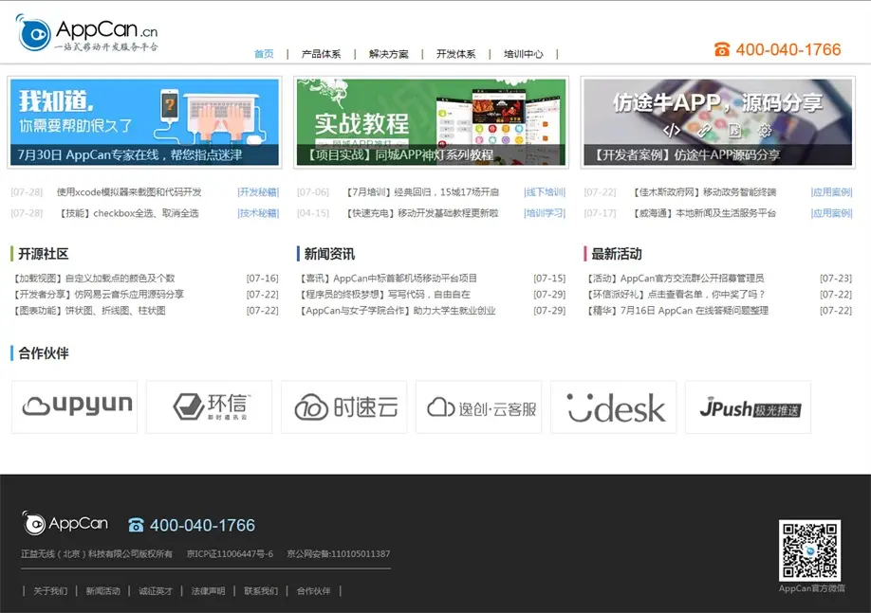The width and height of the screenshot is (871, 613).
Task: Click the 开源社区 section heading
Action: (x=44, y=254)
